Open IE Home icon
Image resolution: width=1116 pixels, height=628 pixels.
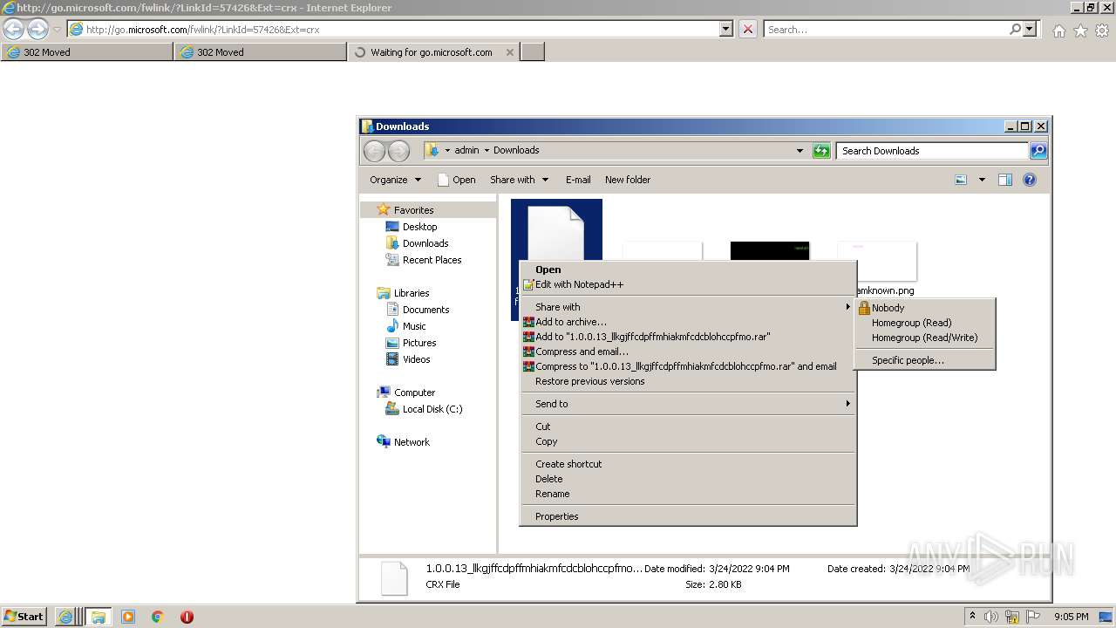click(x=1058, y=31)
